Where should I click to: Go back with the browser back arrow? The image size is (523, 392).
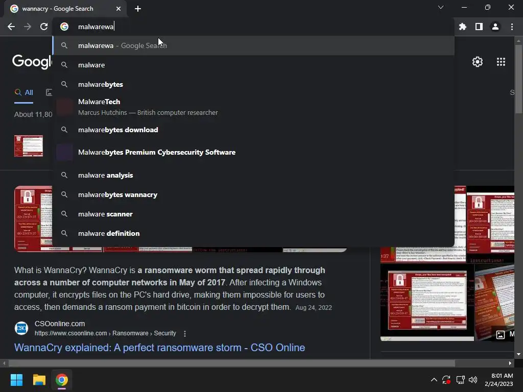(11, 27)
